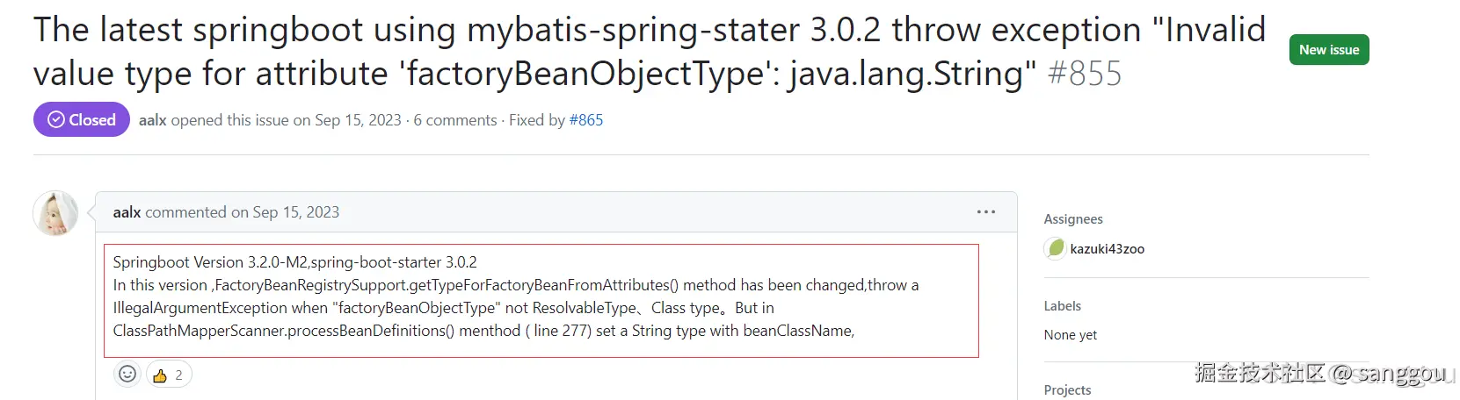Click the green New issue button
The width and height of the screenshot is (1460, 400).
1328,50
